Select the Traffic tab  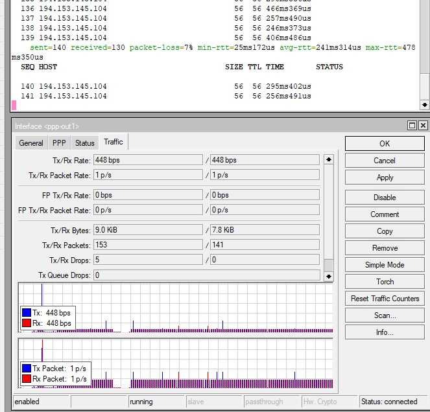[113, 142]
